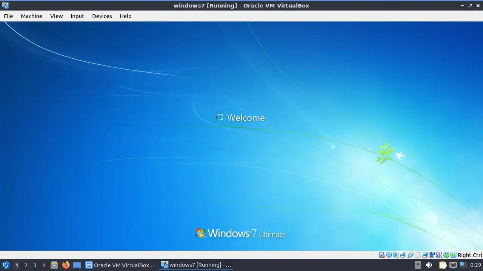Click the Right Ctrl host key label
483x271 pixels.
(x=470, y=255)
